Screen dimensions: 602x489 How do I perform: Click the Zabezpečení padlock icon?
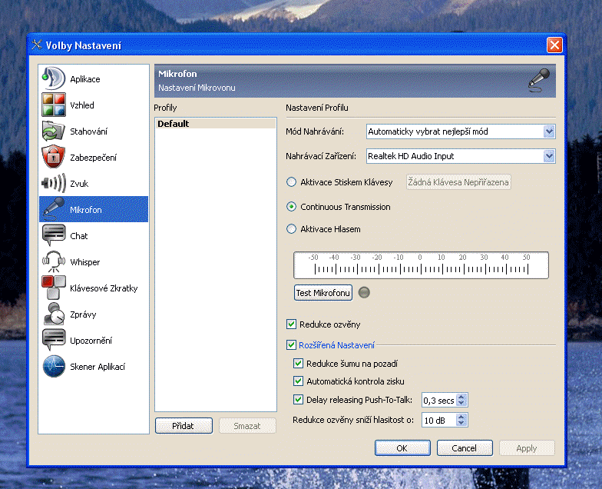pos(54,158)
